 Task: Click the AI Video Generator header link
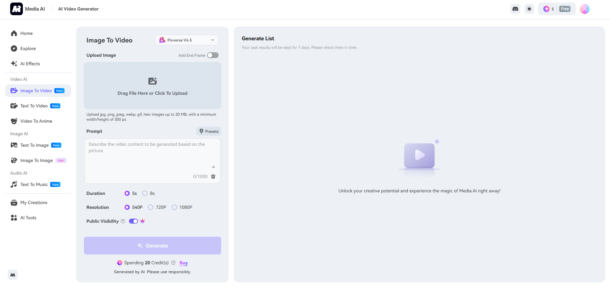click(x=78, y=9)
